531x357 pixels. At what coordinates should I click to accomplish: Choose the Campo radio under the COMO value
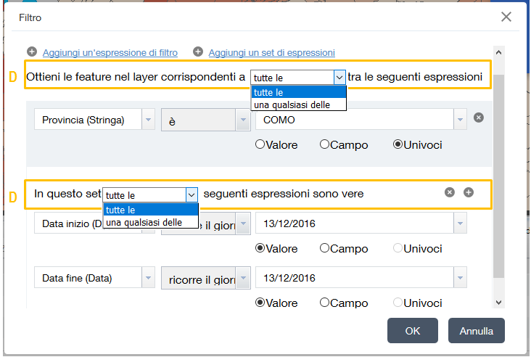(324, 144)
